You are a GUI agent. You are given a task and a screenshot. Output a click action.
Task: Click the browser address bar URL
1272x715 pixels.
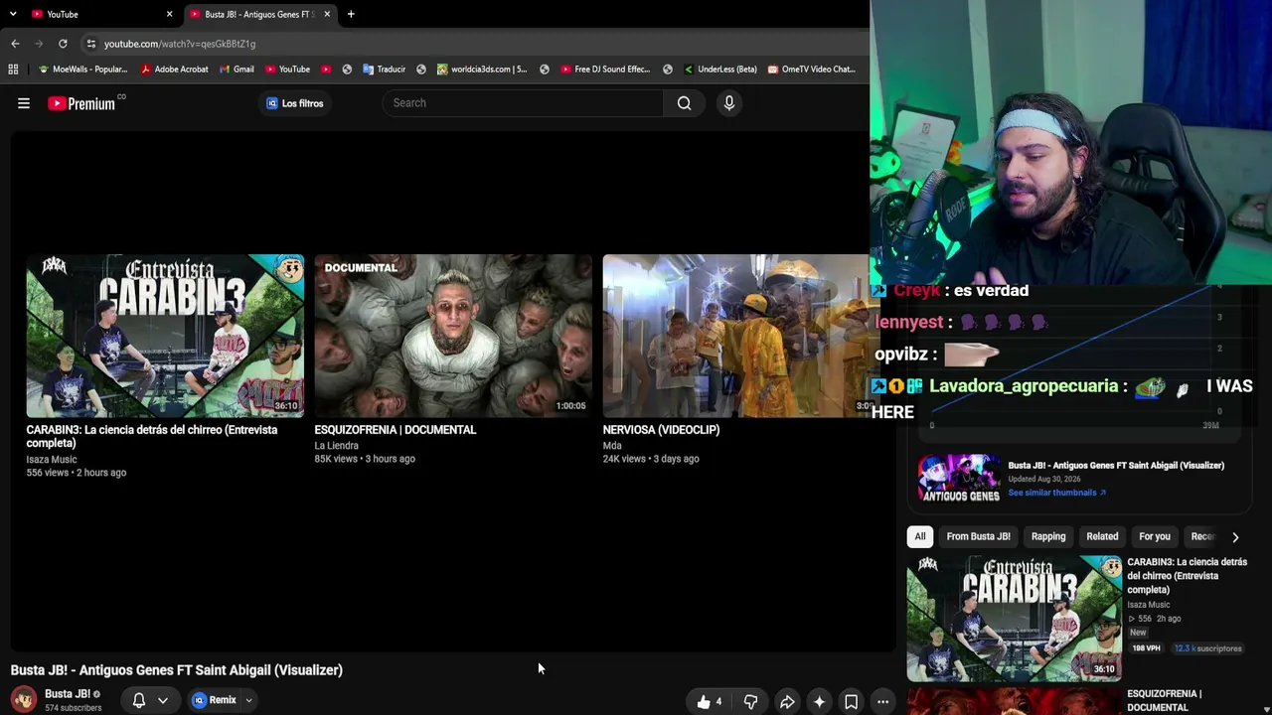coord(180,44)
